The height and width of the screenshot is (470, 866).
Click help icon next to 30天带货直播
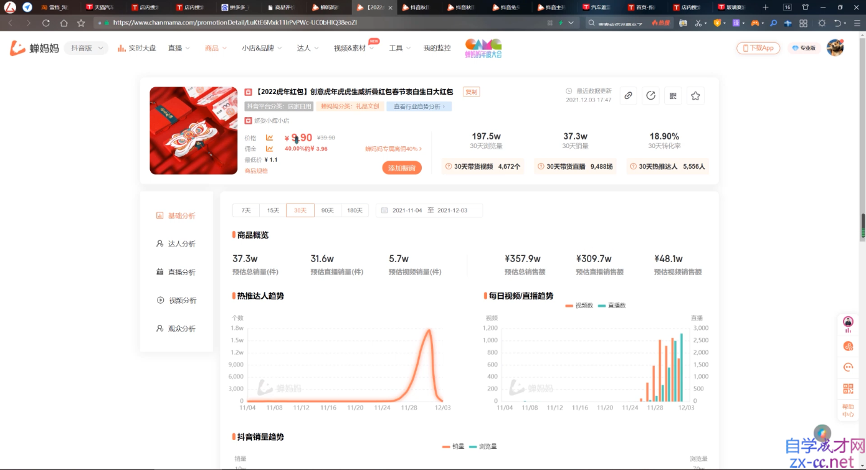click(541, 166)
